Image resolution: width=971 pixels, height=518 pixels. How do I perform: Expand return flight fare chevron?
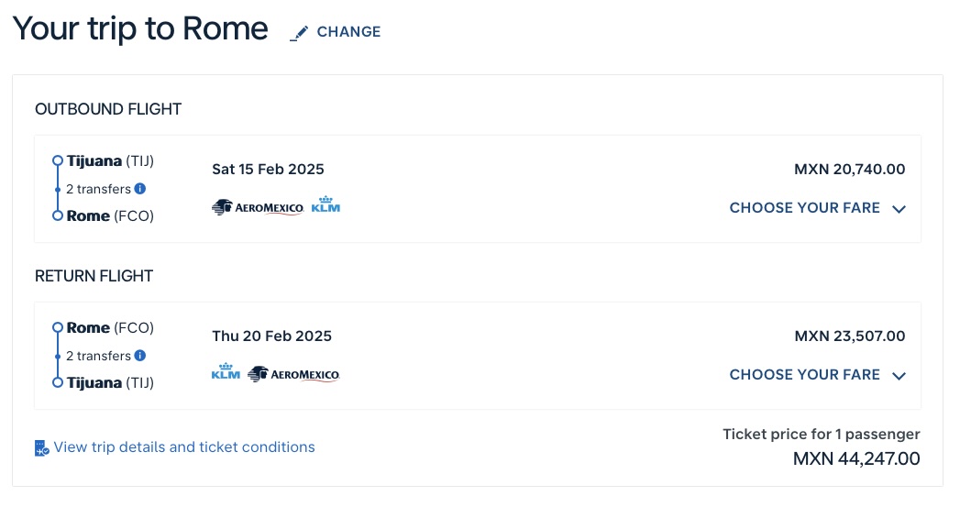899,376
